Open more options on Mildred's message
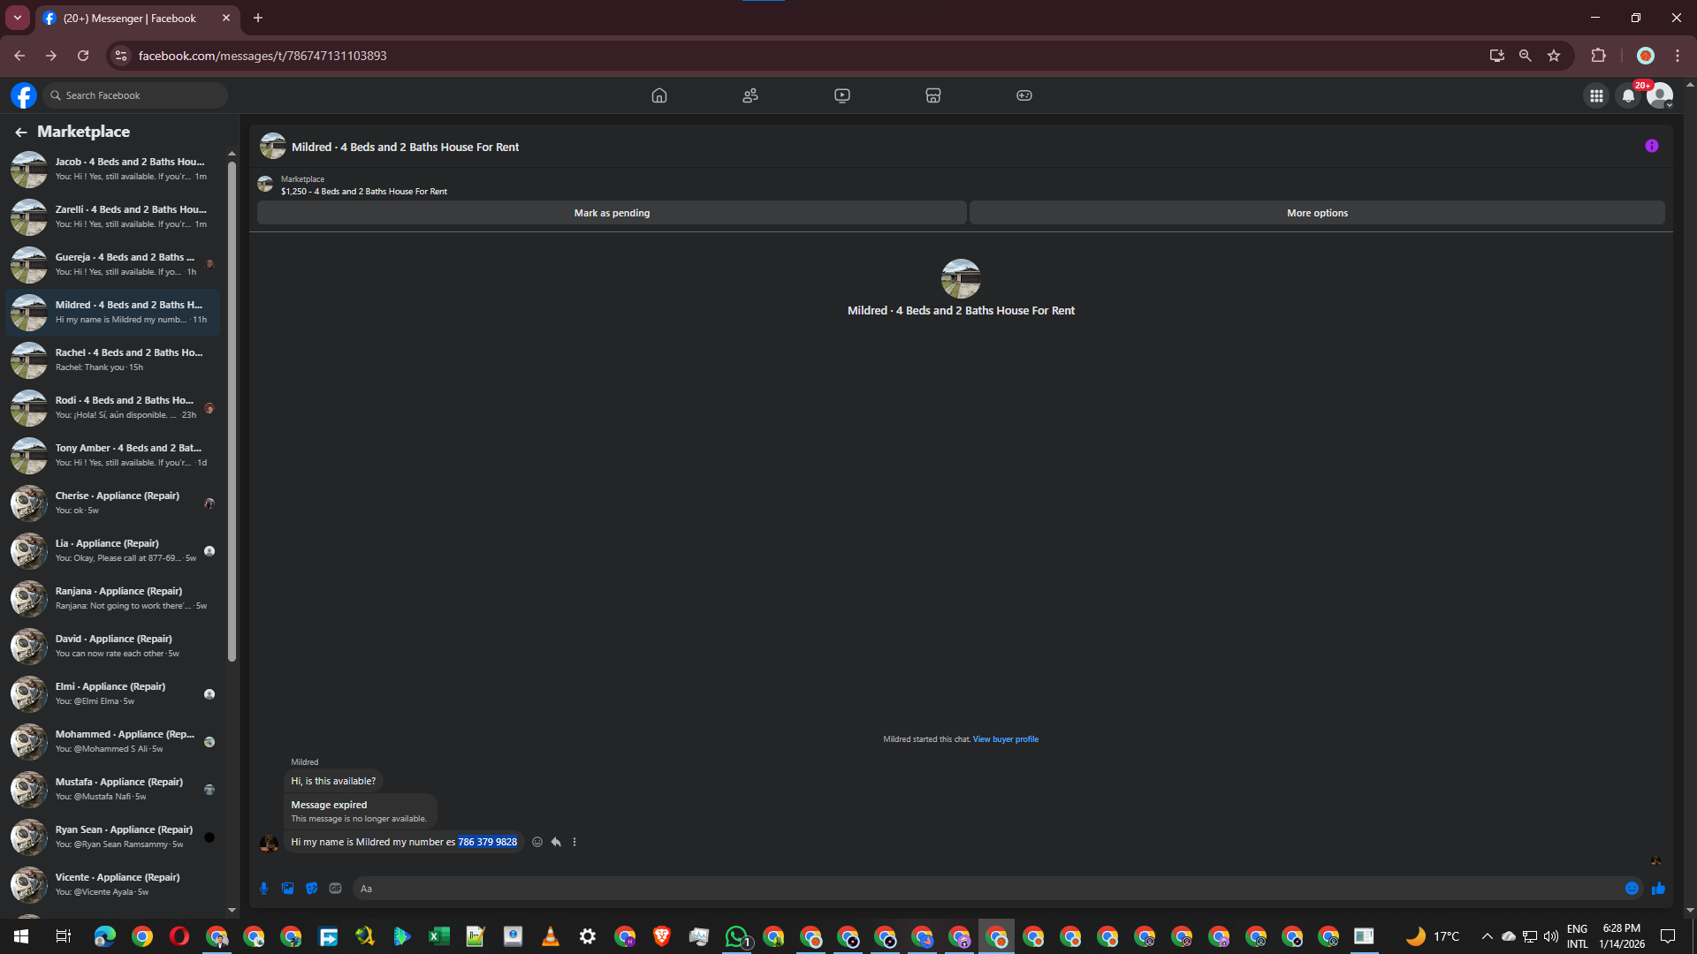The image size is (1697, 954). [x=575, y=842]
